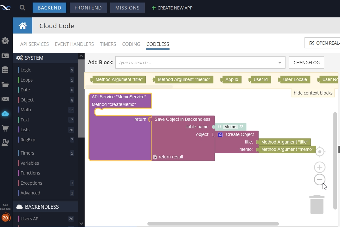Screen dimensions: 340x227
Task: Click CREATE NEW APP
Action: pyautogui.click(x=172, y=8)
